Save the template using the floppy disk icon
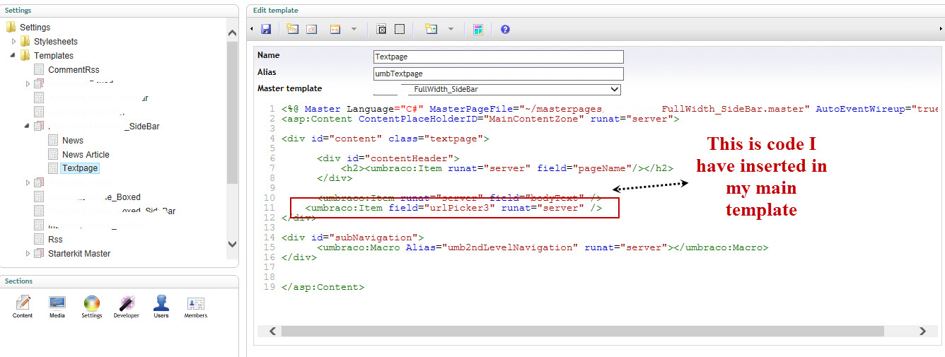Viewport: 945px width, 357px height. tap(266, 29)
